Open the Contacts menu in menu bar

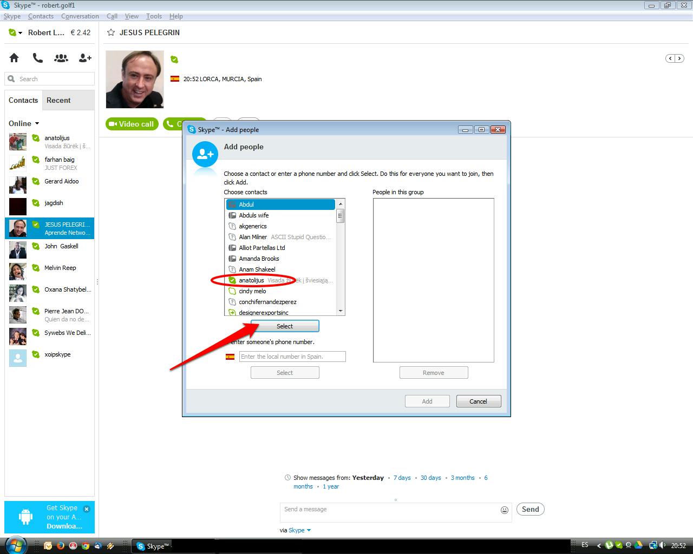41,16
